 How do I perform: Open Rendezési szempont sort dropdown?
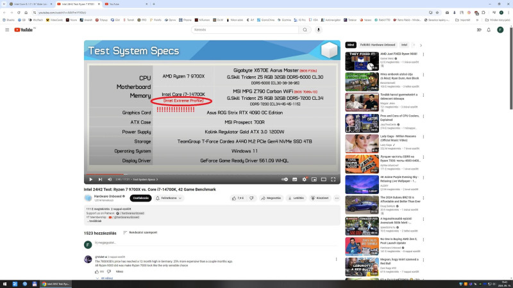tap(140, 232)
